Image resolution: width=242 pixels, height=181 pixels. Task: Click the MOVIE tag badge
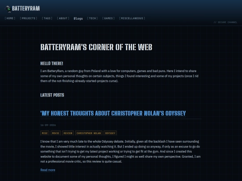point(56,133)
